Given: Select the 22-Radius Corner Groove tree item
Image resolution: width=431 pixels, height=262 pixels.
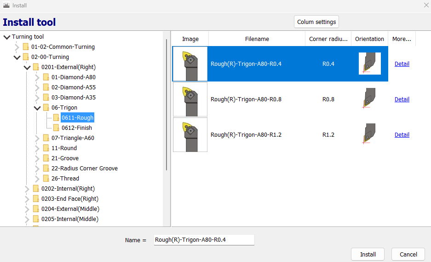Looking at the screenshot, I should pyautogui.click(x=84, y=169).
